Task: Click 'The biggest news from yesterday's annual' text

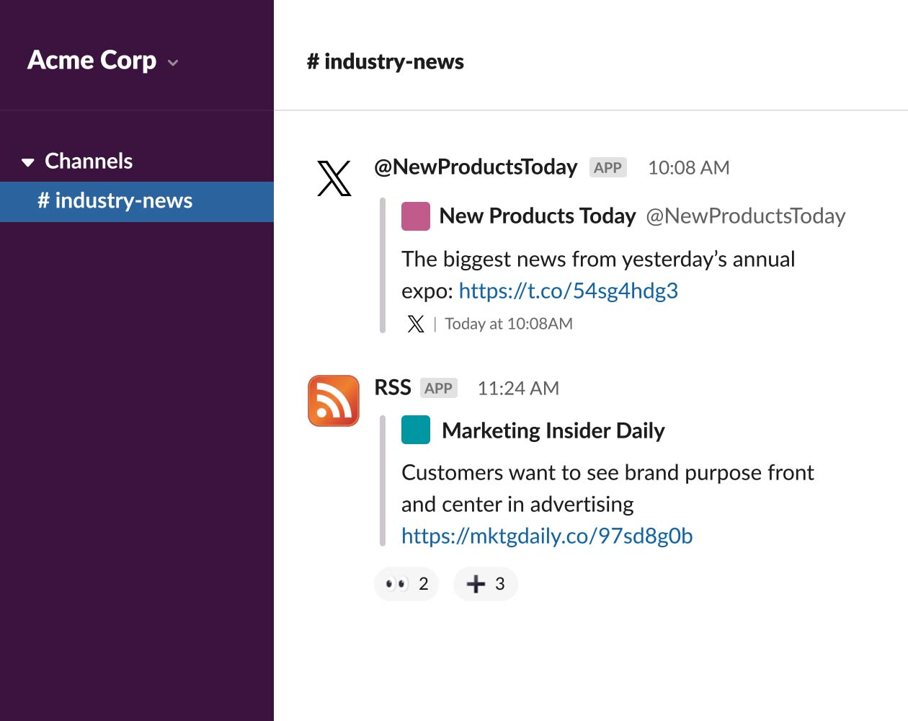Action: click(598, 259)
